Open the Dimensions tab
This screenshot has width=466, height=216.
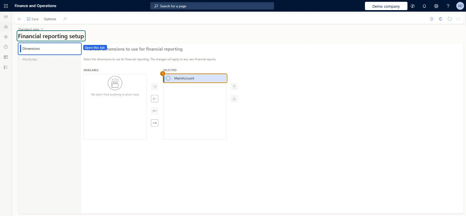pos(50,49)
